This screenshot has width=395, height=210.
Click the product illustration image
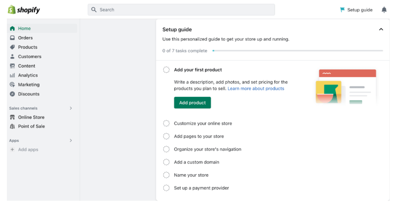click(346, 87)
